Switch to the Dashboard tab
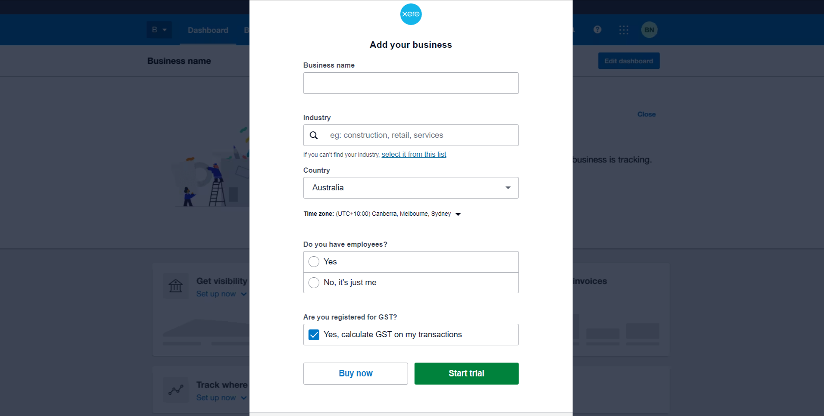This screenshot has width=824, height=416. pos(208,30)
